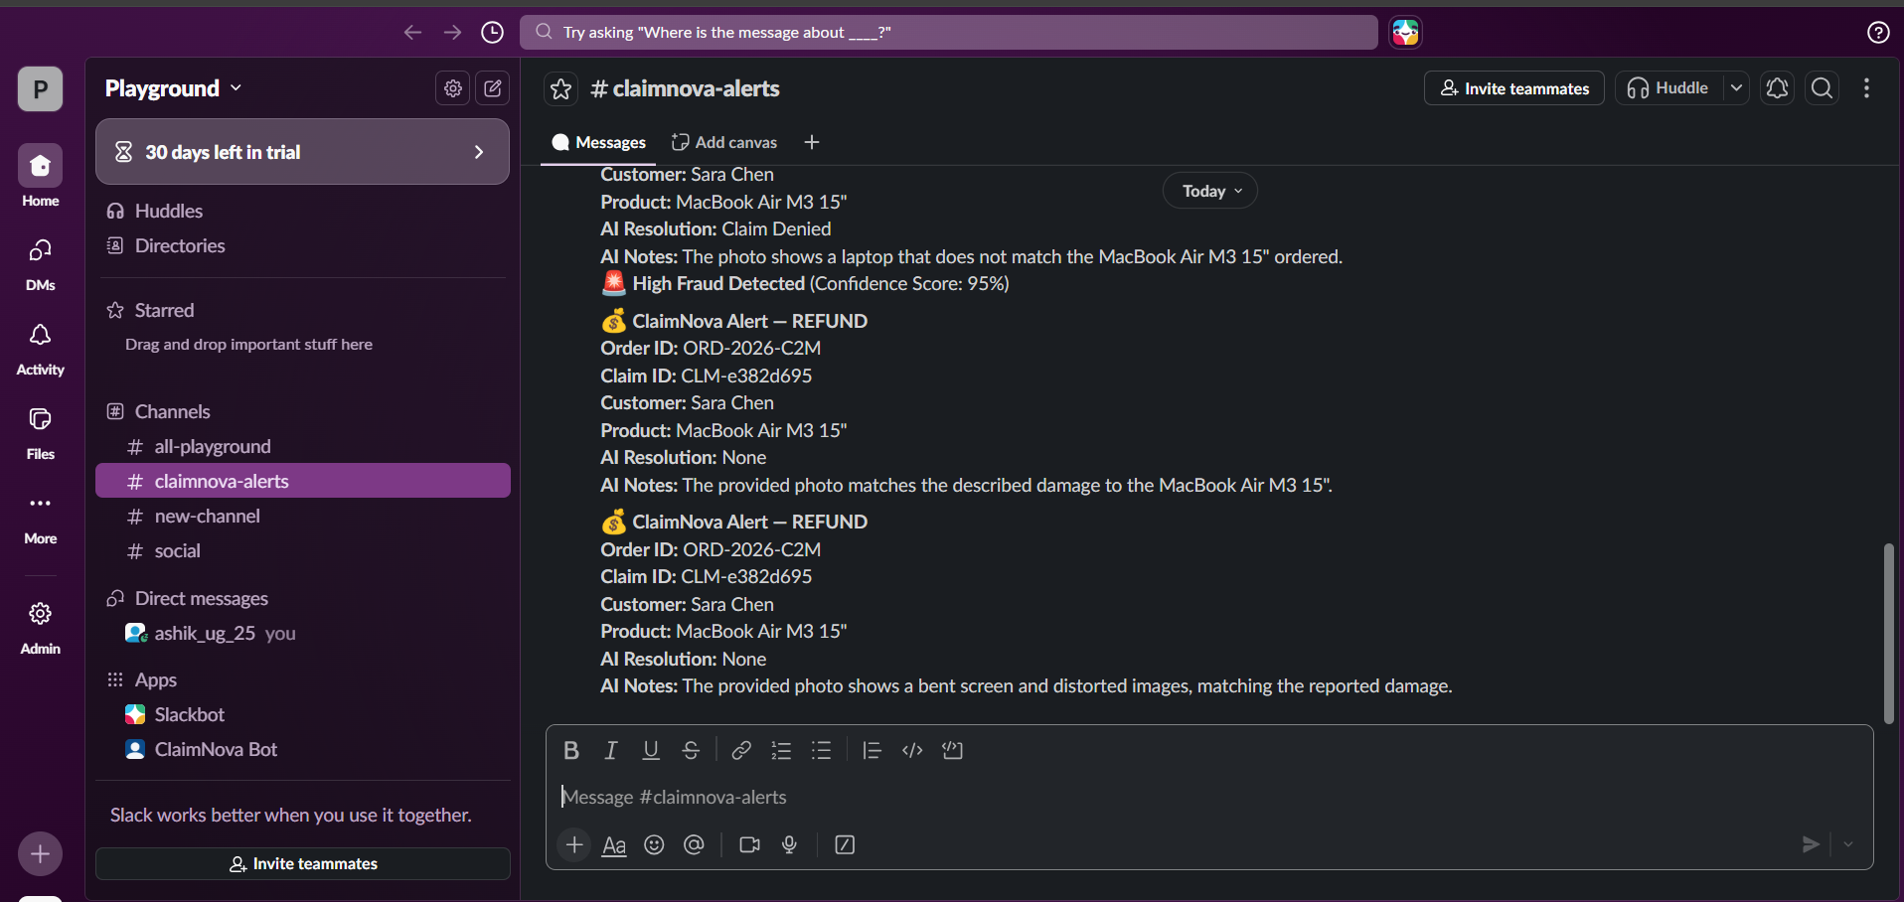The height and width of the screenshot is (902, 1904).
Task: Open Huddles in the sidebar
Action: point(302,211)
